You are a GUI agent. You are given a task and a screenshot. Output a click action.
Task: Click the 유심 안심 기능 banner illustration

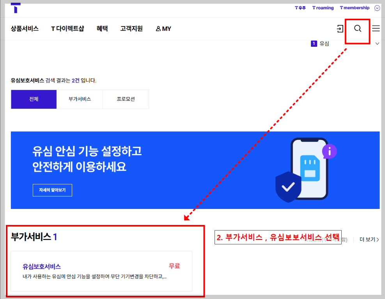pos(306,170)
